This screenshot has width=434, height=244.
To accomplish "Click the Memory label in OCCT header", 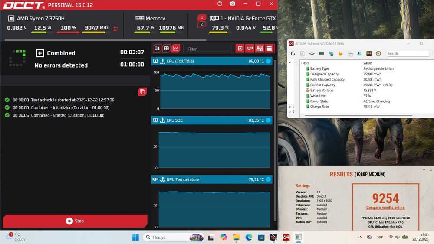I will pos(155,19).
